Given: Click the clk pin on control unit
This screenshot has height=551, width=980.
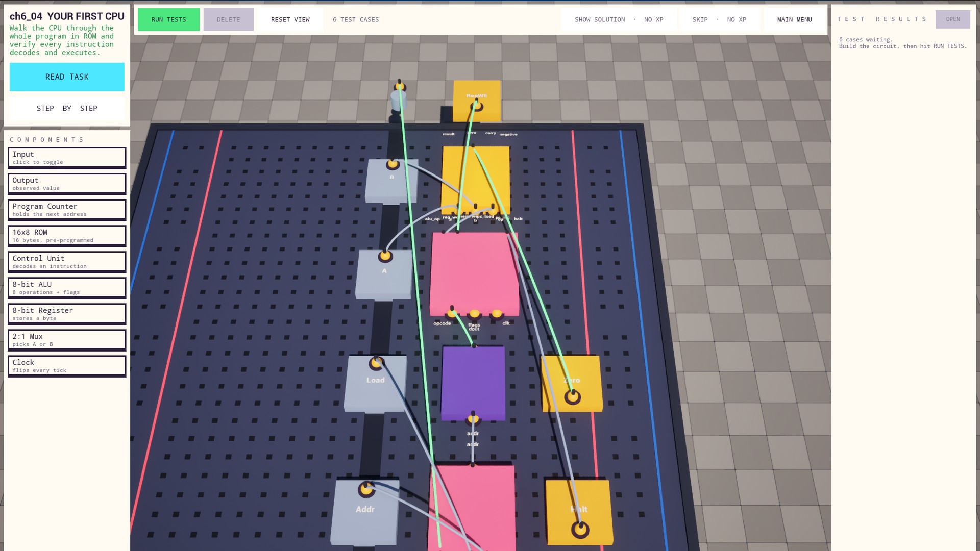Looking at the screenshot, I should click(497, 314).
